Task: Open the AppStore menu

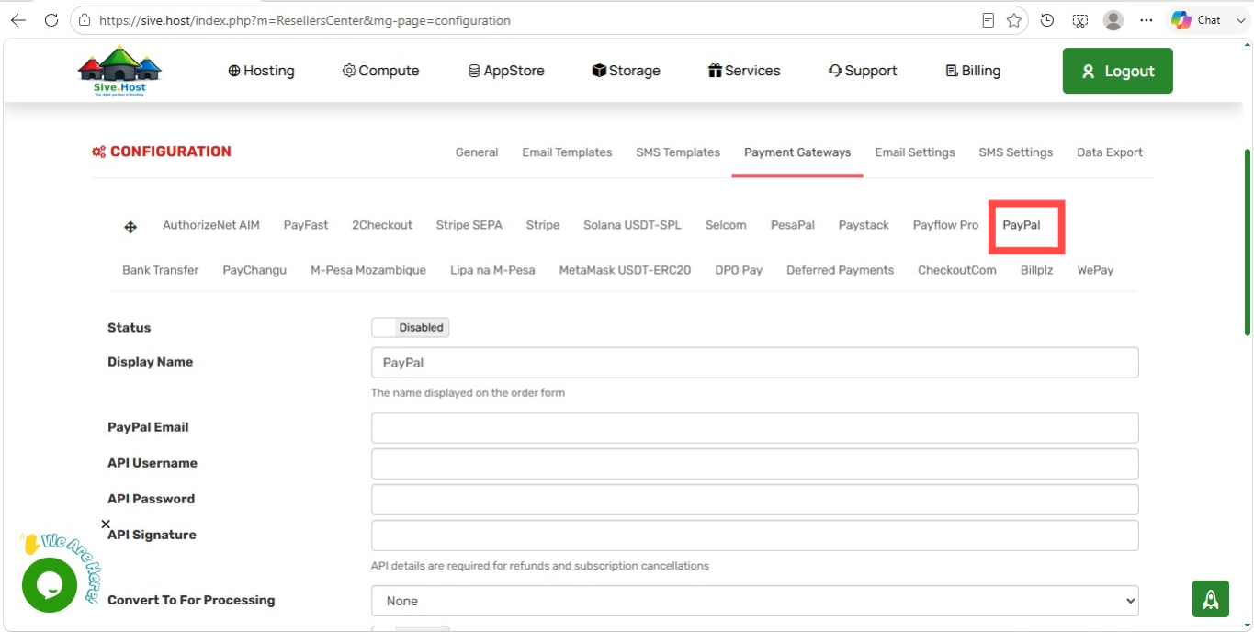Action: [x=506, y=71]
